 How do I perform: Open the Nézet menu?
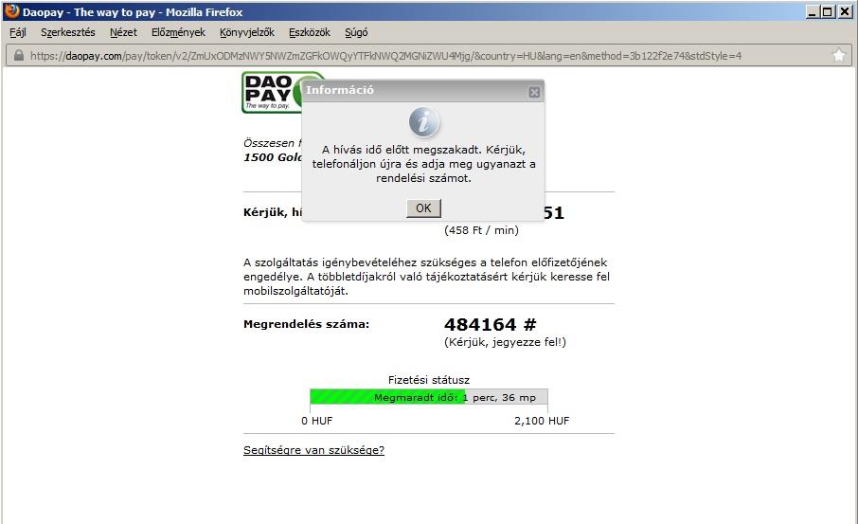pos(123,32)
